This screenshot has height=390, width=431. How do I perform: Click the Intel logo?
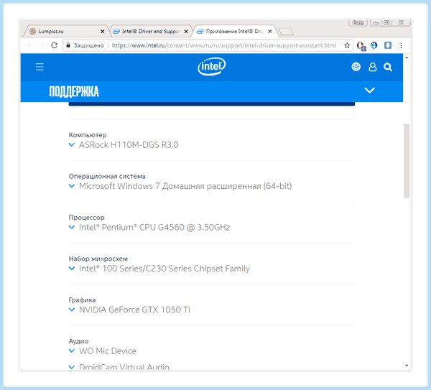pyautogui.click(x=212, y=66)
